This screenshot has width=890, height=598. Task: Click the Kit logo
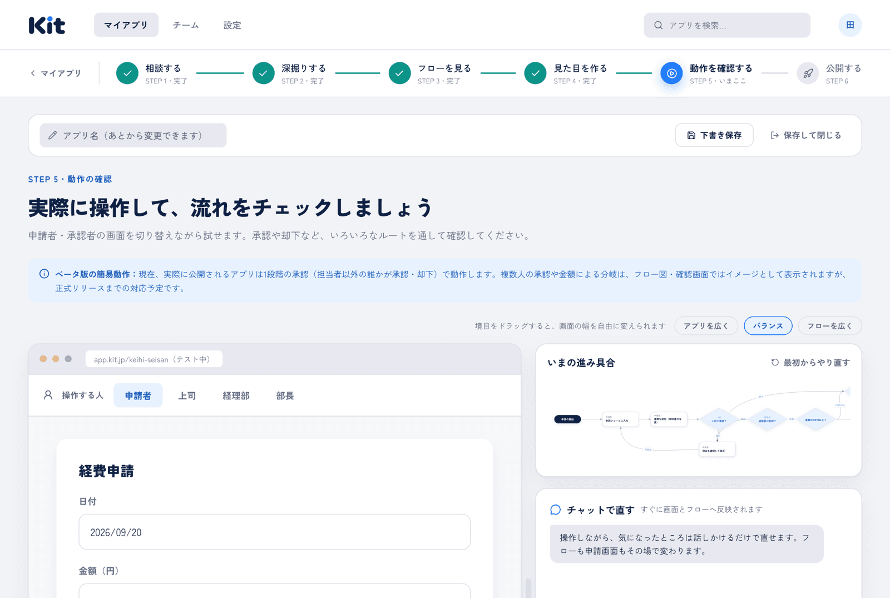pos(47,25)
